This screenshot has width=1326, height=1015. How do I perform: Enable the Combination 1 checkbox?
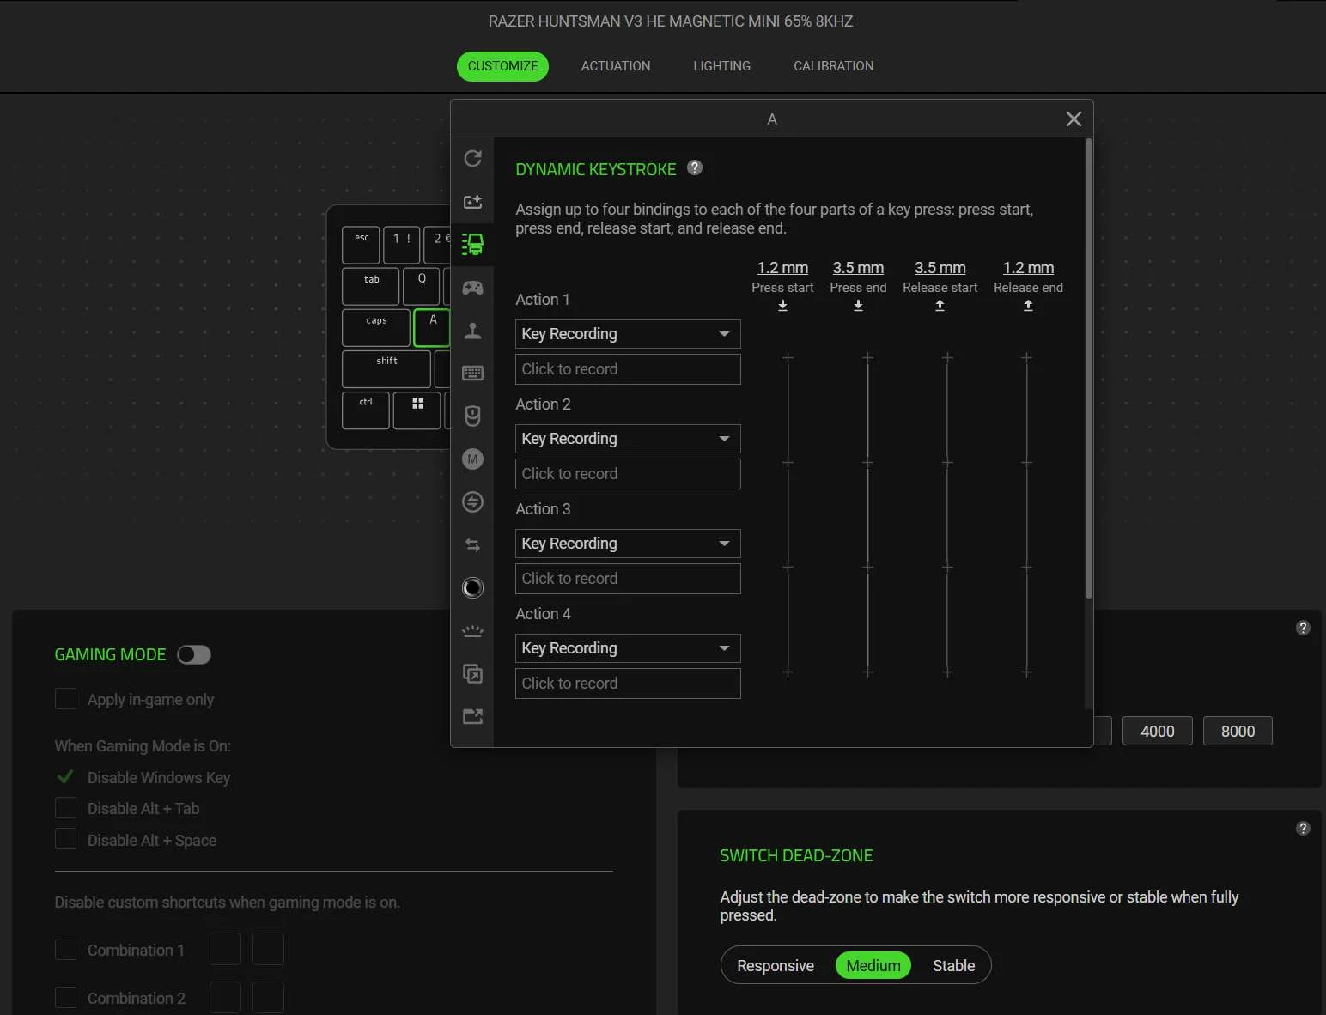click(65, 950)
